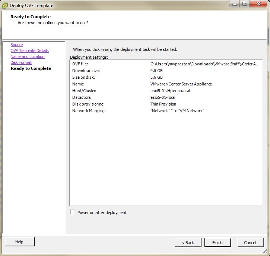270x256 pixels.
Task: Minimize the Deploy OVF Template window
Action: coord(235,4)
